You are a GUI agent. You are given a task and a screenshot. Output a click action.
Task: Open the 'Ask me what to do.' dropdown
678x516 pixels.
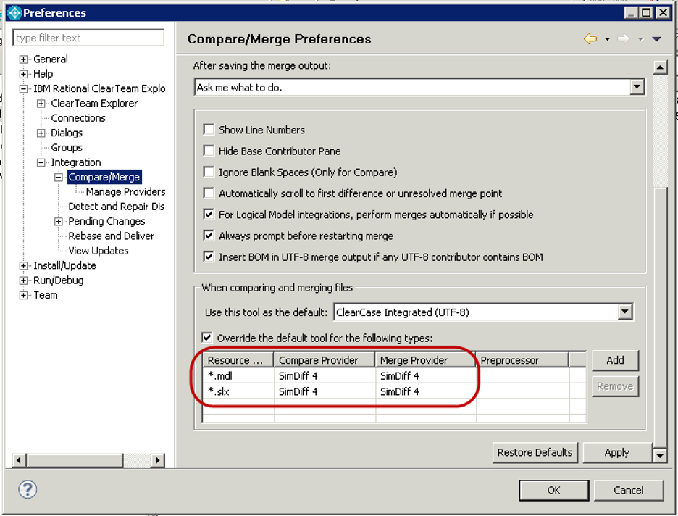click(x=637, y=88)
